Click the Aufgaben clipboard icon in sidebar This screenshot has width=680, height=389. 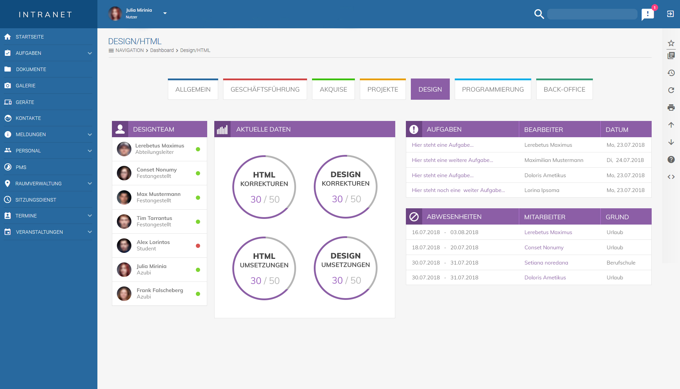[7, 53]
